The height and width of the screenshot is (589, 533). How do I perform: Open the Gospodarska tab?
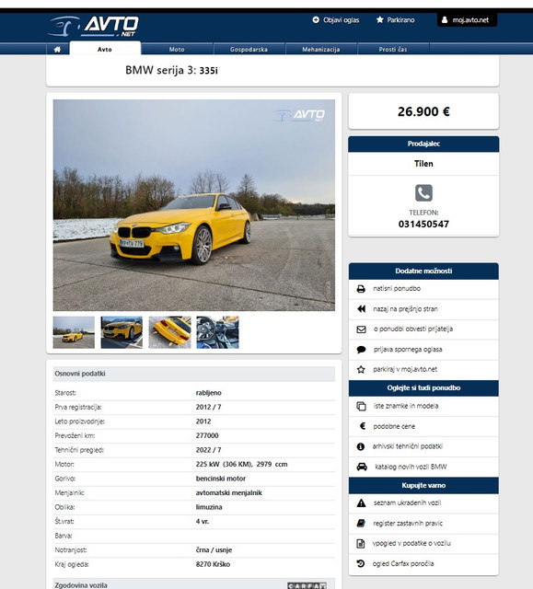point(249,49)
